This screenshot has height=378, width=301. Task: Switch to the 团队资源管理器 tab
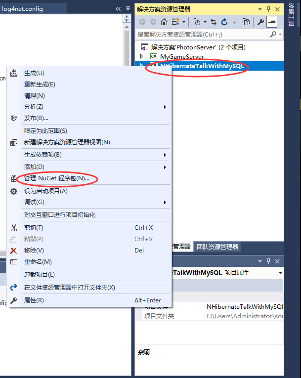tap(217, 247)
